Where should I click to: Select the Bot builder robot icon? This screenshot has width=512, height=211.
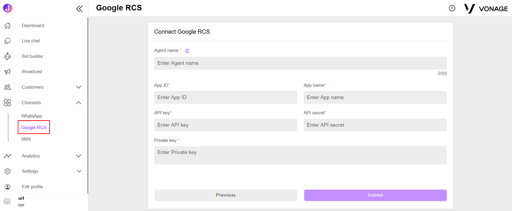pyautogui.click(x=8, y=56)
